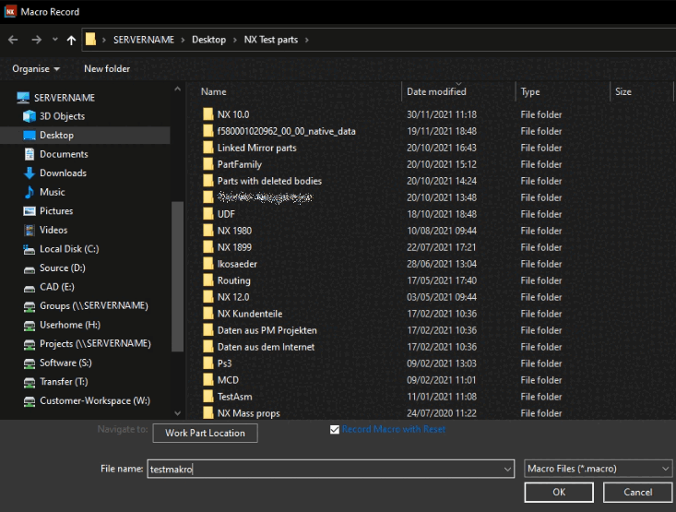Click the NX application icon in title bar
The image size is (676, 512).
[10, 12]
